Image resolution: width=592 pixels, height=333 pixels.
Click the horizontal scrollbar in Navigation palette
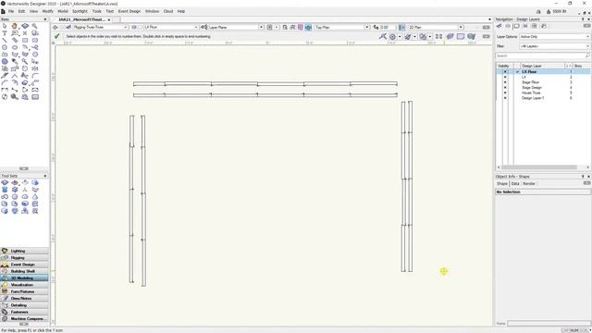pyautogui.click(x=538, y=167)
